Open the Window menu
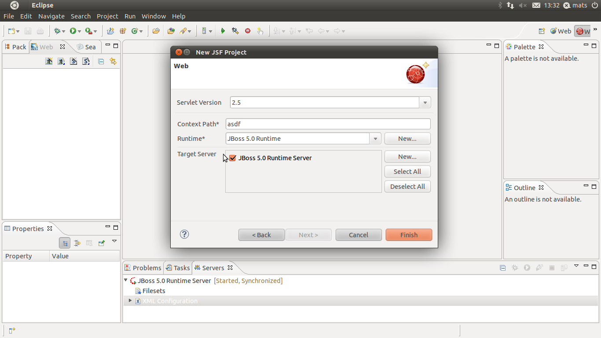 pos(154,16)
